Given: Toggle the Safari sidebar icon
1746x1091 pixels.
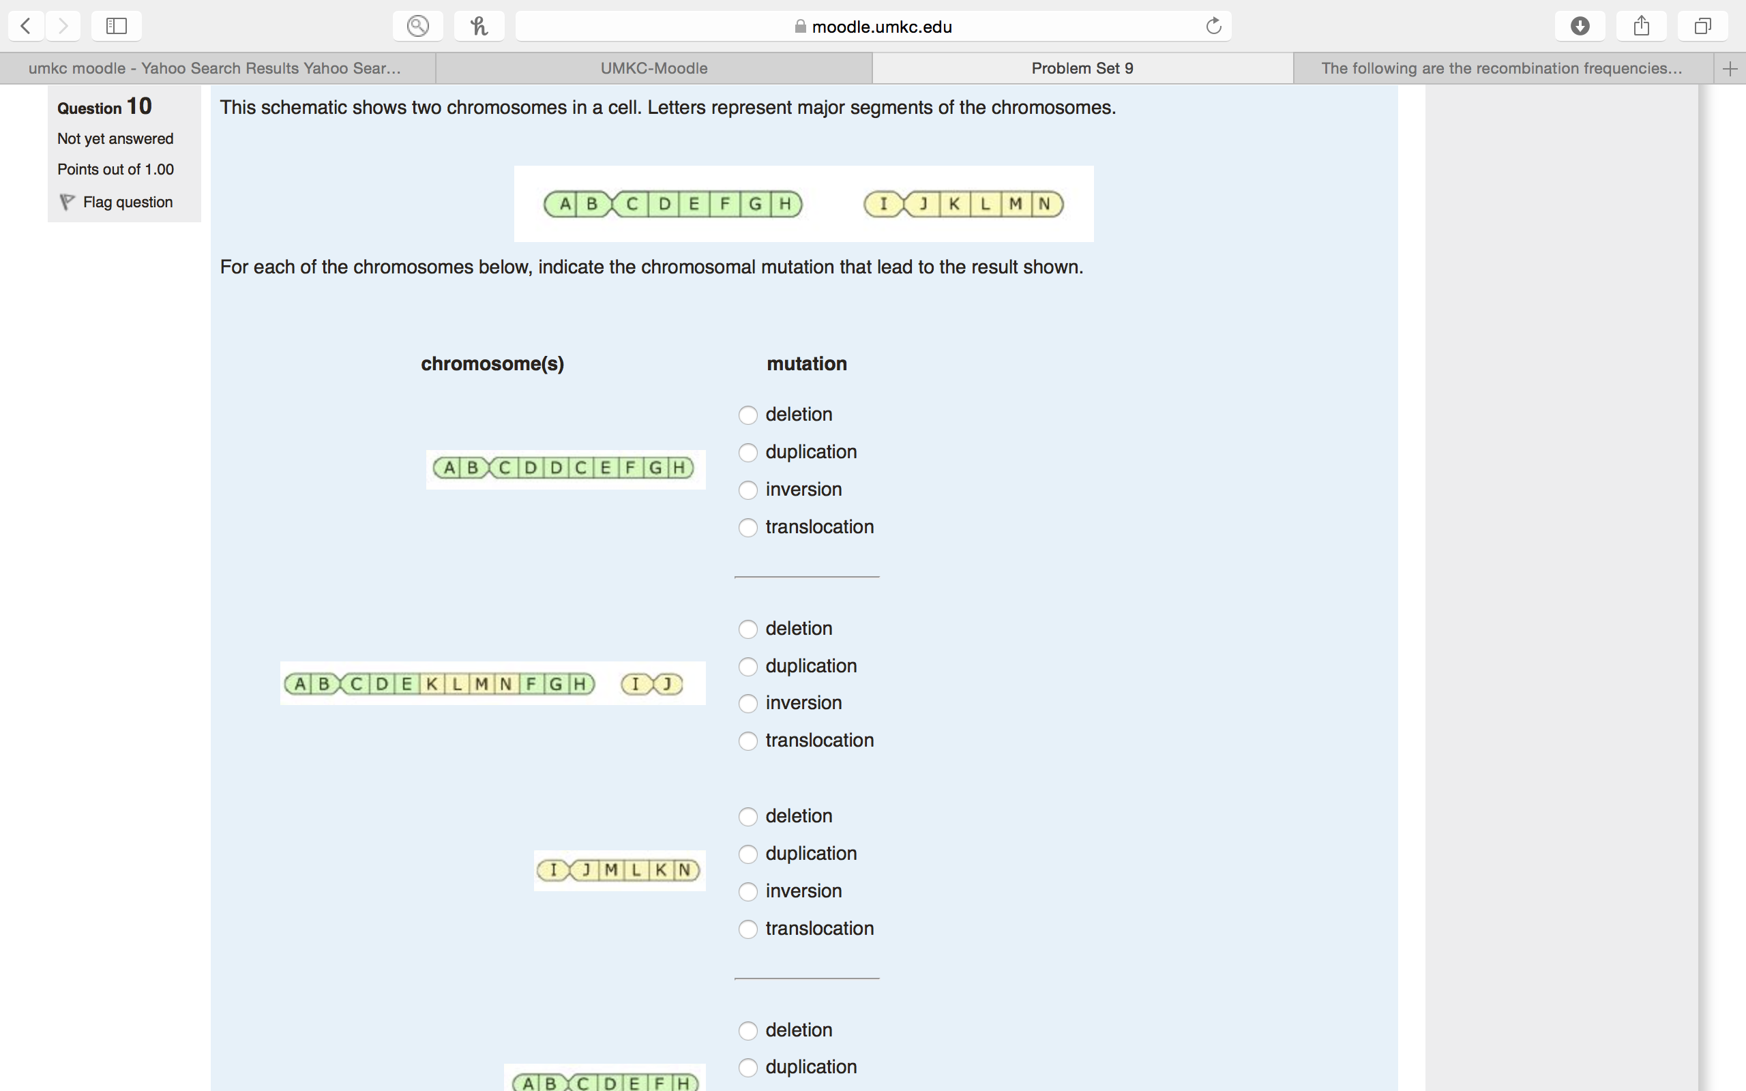Looking at the screenshot, I should [x=116, y=27].
